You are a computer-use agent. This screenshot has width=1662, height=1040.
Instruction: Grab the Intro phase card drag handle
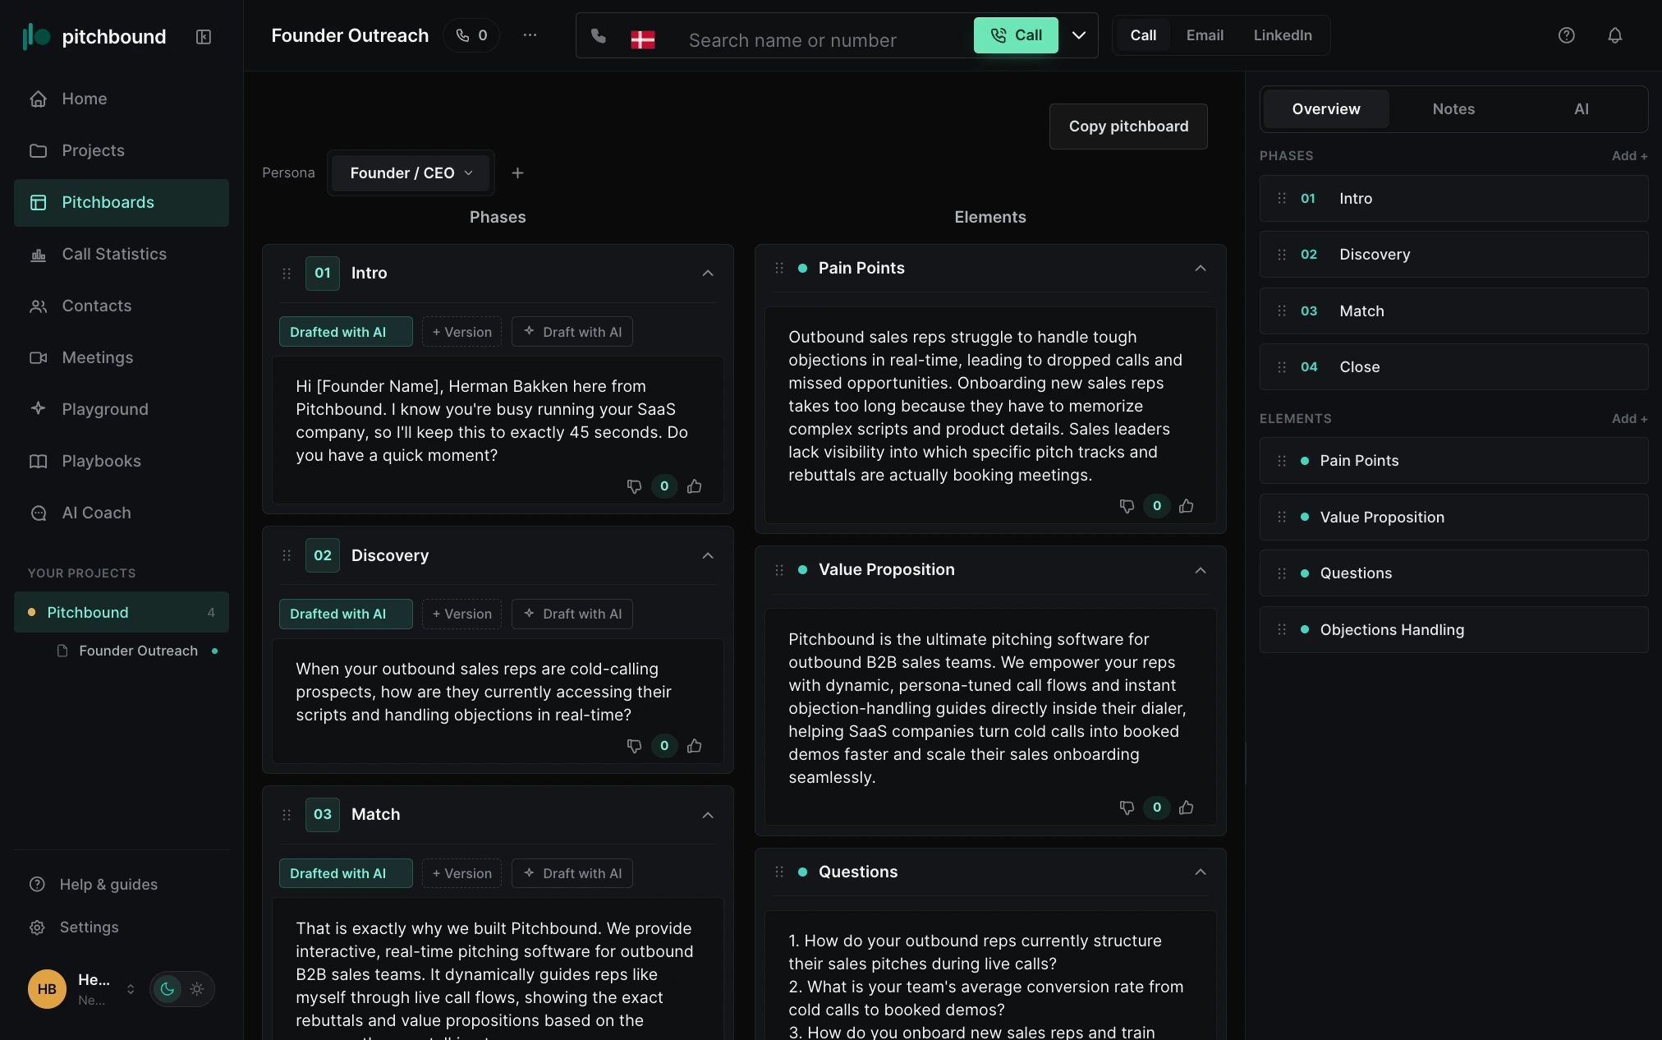(x=287, y=274)
